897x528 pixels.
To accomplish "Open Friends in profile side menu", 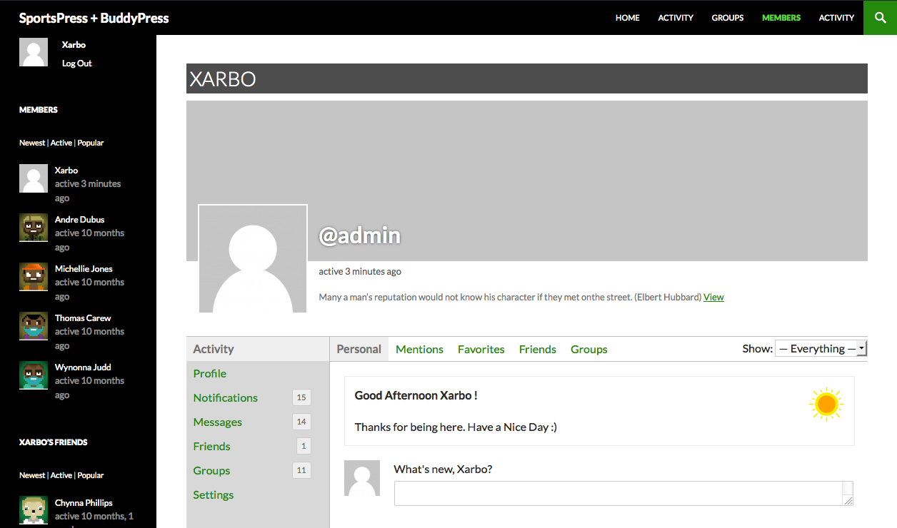I will pyautogui.click(x=211, y=446).
